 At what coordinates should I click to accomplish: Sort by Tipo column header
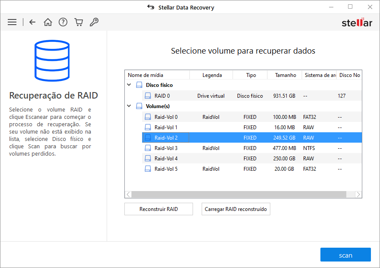[250, 75]
